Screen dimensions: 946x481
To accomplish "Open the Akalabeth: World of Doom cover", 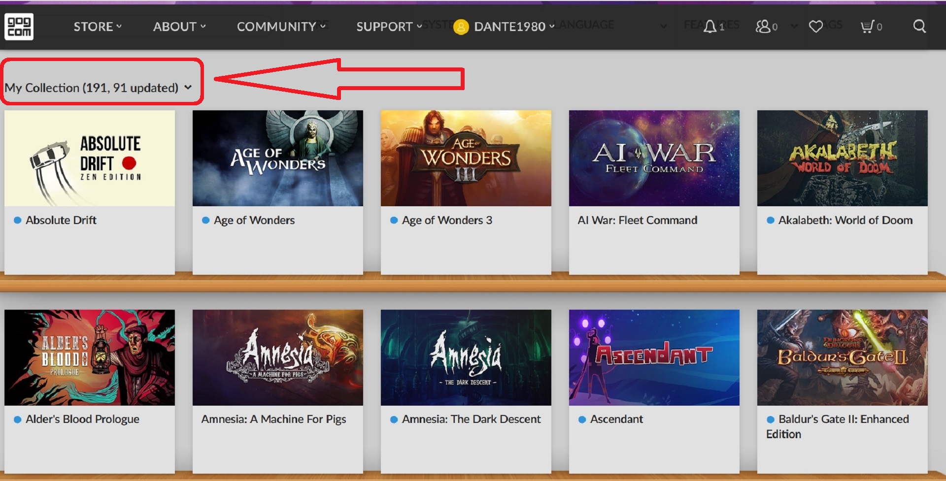I will tap(843, 158).
